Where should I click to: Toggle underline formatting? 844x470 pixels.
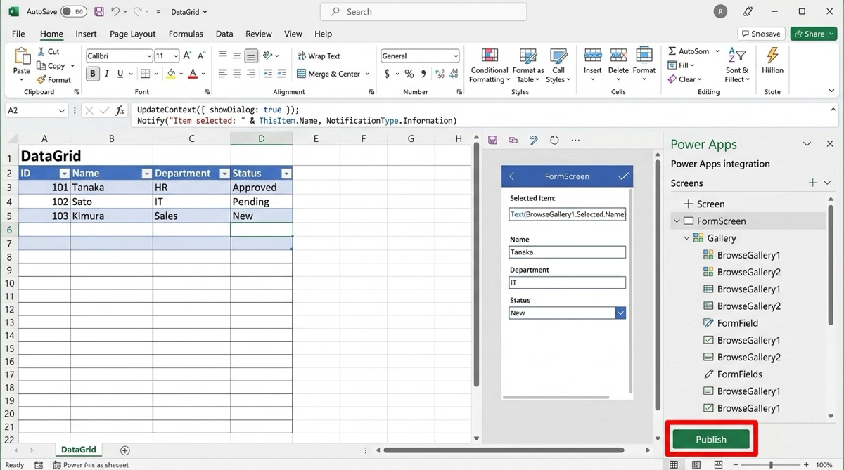[120, 74]
